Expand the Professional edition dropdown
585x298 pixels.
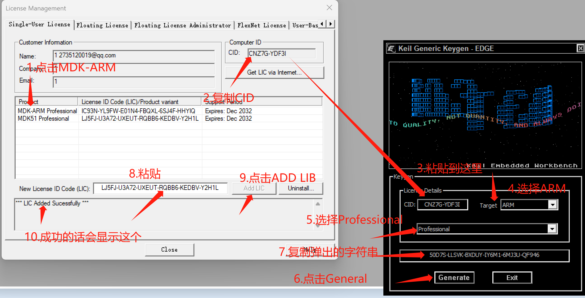click(552, 229)
